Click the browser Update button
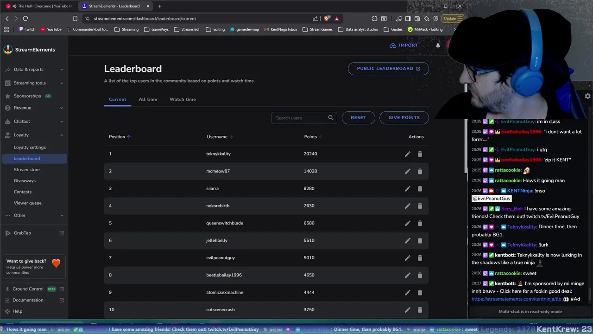The height and width of the screenshot is (334, 593). 453,19
